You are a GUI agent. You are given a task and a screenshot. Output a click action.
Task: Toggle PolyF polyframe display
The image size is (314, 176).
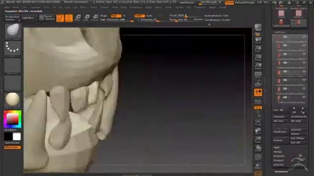[258, 157]
